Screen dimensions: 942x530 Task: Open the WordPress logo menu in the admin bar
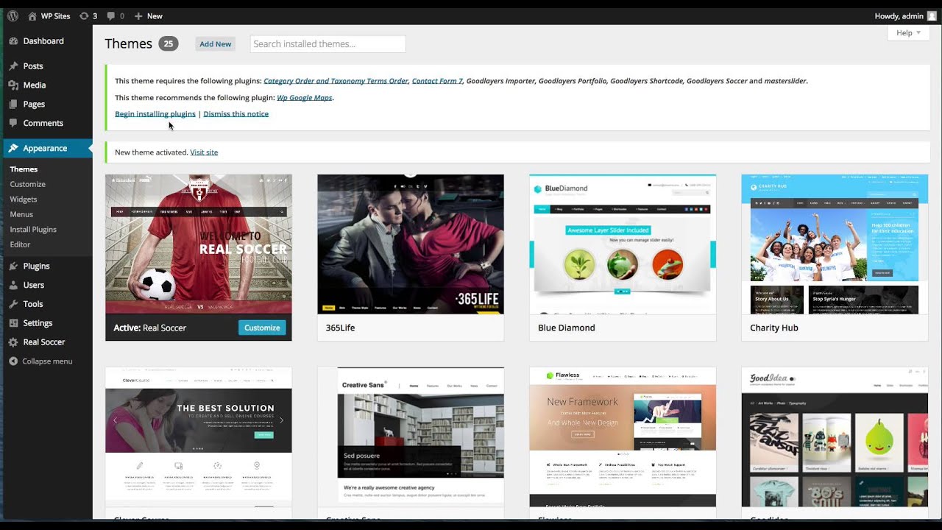pos(13,15)
